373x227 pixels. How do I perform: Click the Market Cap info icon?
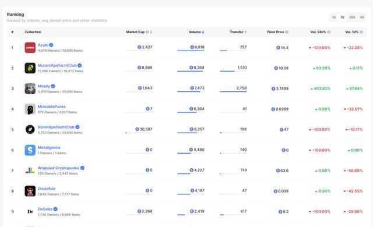147,32
